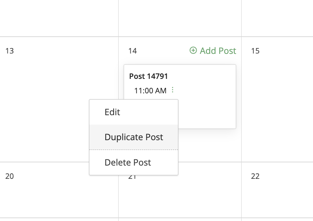This screenshot has width=313, height=221.
Task: Click the plus circle icon beside Add Post
Action: (193, 50)
